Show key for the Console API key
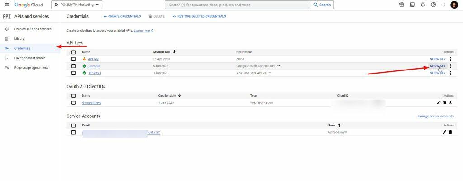 pyautogui.click(x=438, y=66)
